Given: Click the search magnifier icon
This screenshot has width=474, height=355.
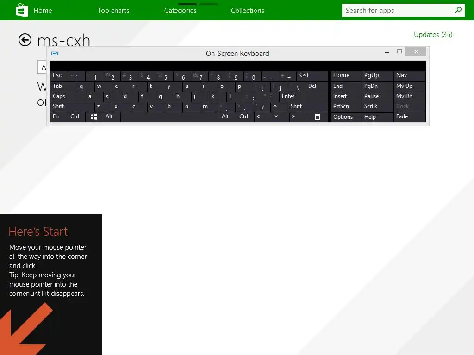Looking at the screenshot, I should [x=458, y=10].
